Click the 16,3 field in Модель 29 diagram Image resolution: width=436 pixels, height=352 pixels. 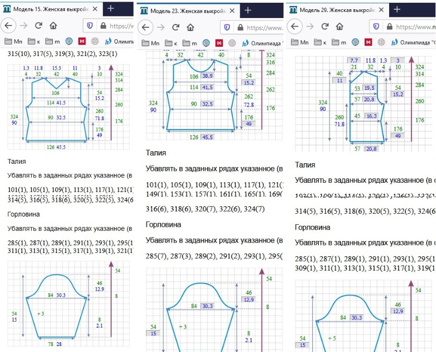tap(371, 116)
